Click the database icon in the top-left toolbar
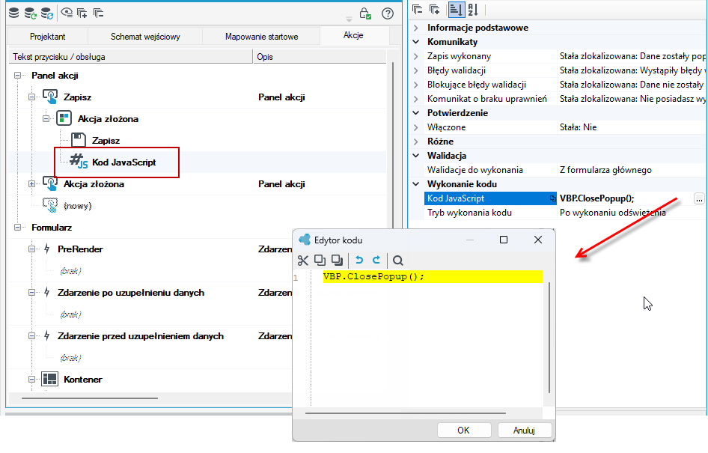The image size is (708, 453). 14,13
